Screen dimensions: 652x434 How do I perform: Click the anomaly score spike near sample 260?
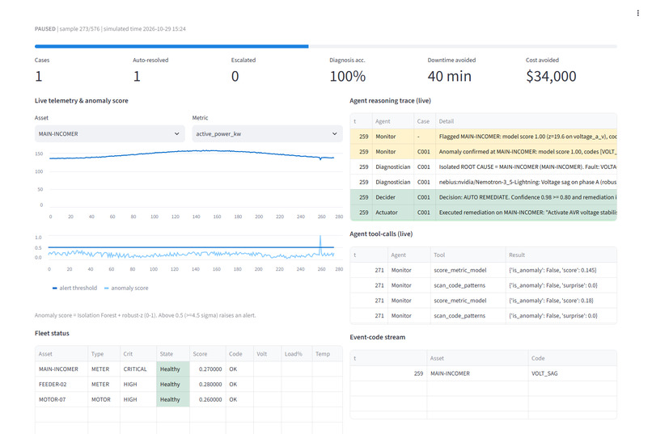(320, 243)
